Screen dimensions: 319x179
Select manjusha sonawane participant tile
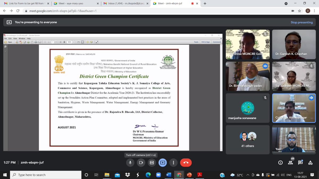coord(248,108)
